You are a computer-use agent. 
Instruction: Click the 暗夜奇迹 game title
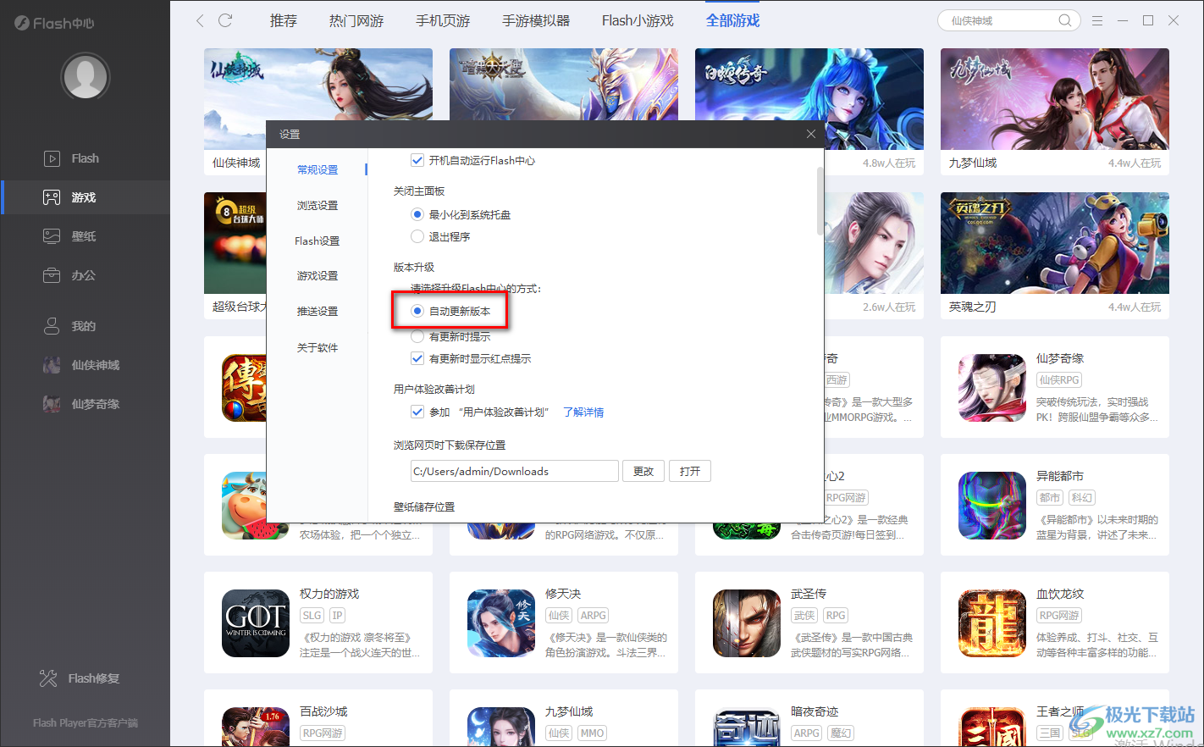(x=815, y=711)
